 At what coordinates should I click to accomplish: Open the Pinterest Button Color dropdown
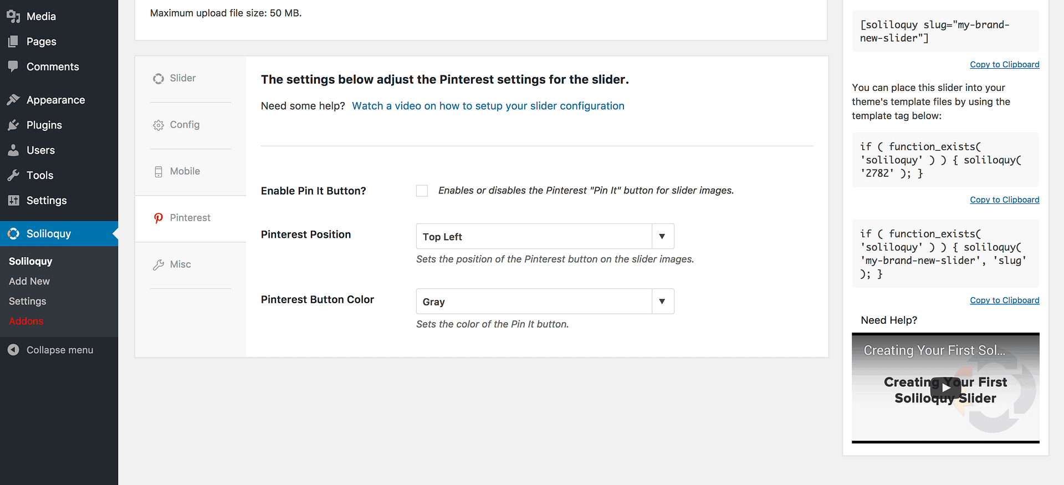tap(534, 302)
